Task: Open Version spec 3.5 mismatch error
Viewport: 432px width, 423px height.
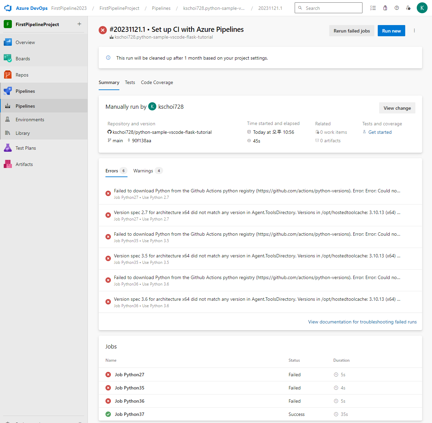Action: coord(260,259)
